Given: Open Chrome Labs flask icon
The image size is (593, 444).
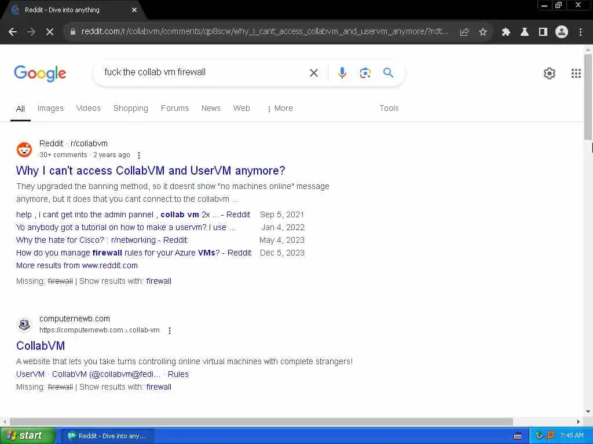Looking at the screenshot, I should 524,32.
